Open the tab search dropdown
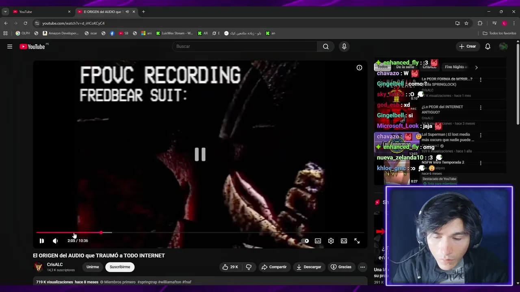Viewport: 520px width, 292px height. pyautogui.click(x=5, y=12)
